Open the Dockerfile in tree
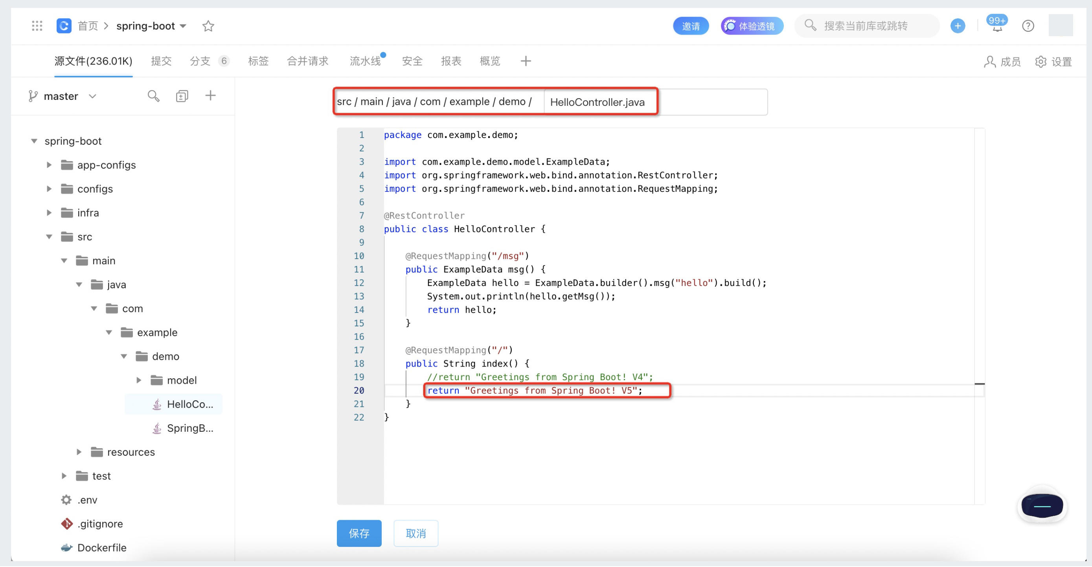The image size is (1092, 567). coord(94,549)
